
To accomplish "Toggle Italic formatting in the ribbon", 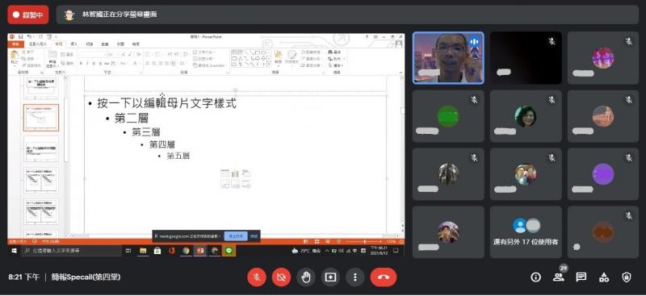I will [87, 64].
